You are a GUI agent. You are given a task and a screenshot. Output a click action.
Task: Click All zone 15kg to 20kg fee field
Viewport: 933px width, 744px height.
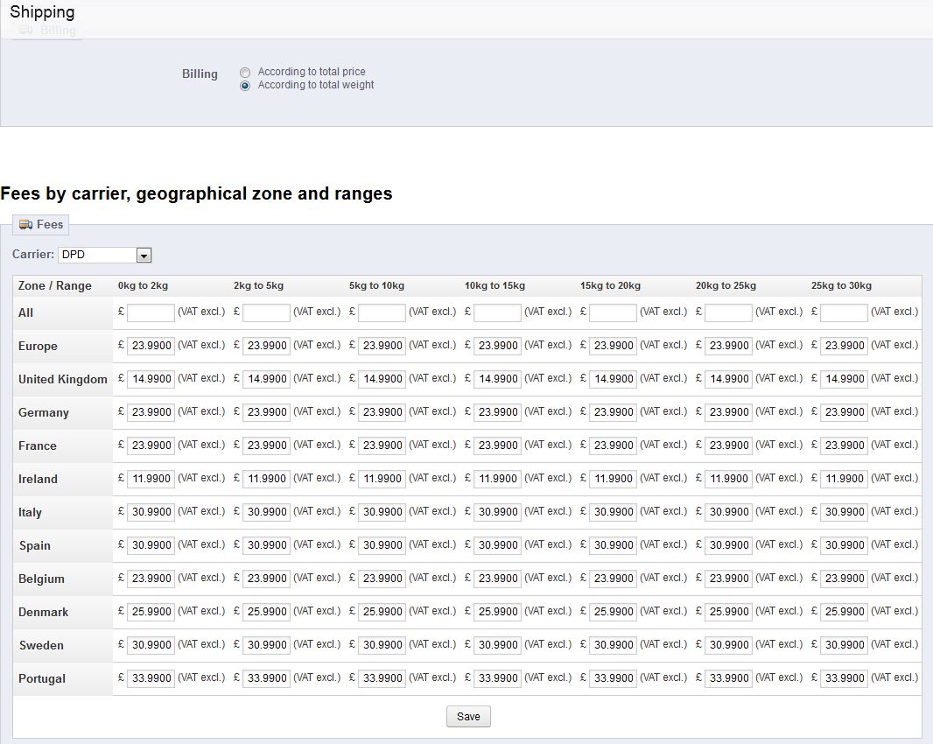pos(613,312)
